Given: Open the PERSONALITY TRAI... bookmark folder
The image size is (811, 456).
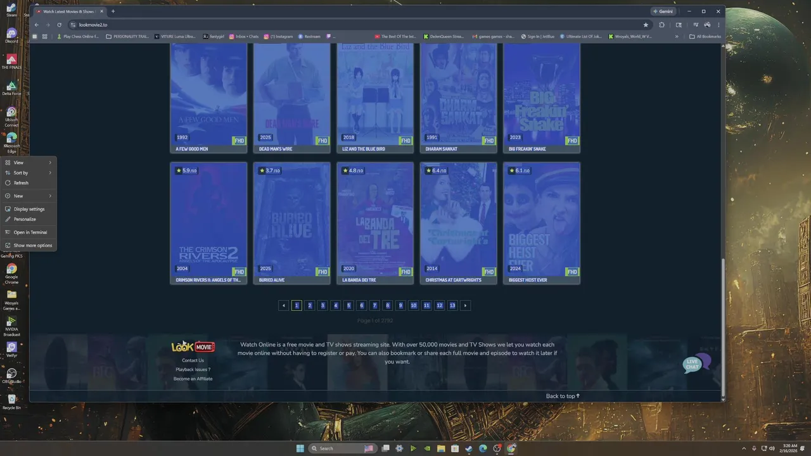Looking at the screenshot, I should pos(128,37).
